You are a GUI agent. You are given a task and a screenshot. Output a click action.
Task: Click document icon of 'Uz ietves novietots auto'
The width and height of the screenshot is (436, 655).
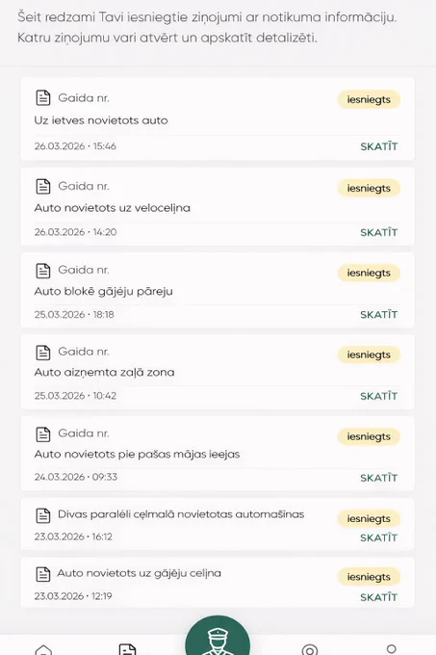[x=43, y=98]
